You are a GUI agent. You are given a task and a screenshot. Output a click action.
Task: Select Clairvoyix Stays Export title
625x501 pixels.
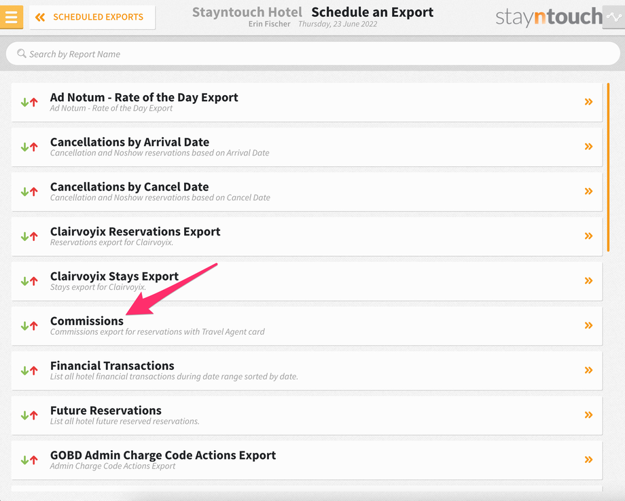pos(114,276)
